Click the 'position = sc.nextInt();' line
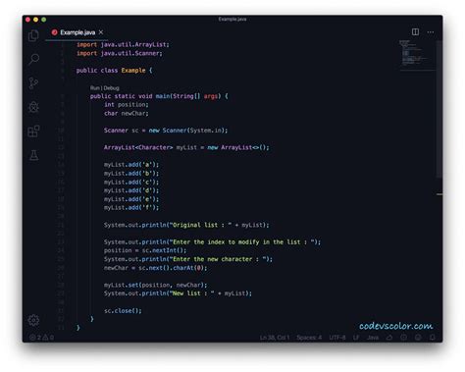The image size is (465, 372). [145, 250]
